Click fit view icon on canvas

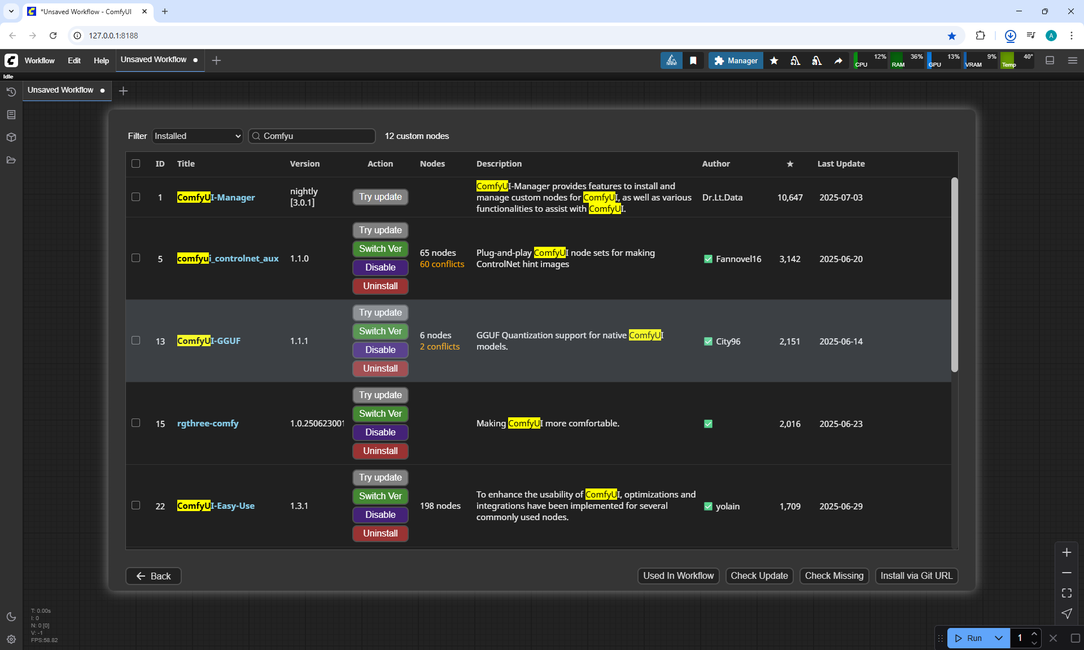pos(1066,593)
